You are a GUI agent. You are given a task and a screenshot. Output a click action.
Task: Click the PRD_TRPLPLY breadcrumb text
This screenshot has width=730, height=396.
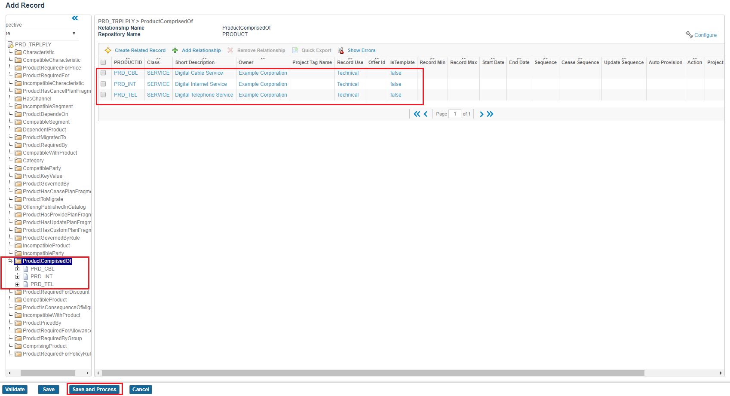point(116,21)
